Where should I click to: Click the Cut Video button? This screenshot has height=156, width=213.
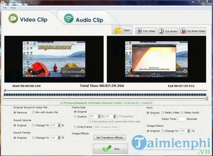[x=146, y=31]
